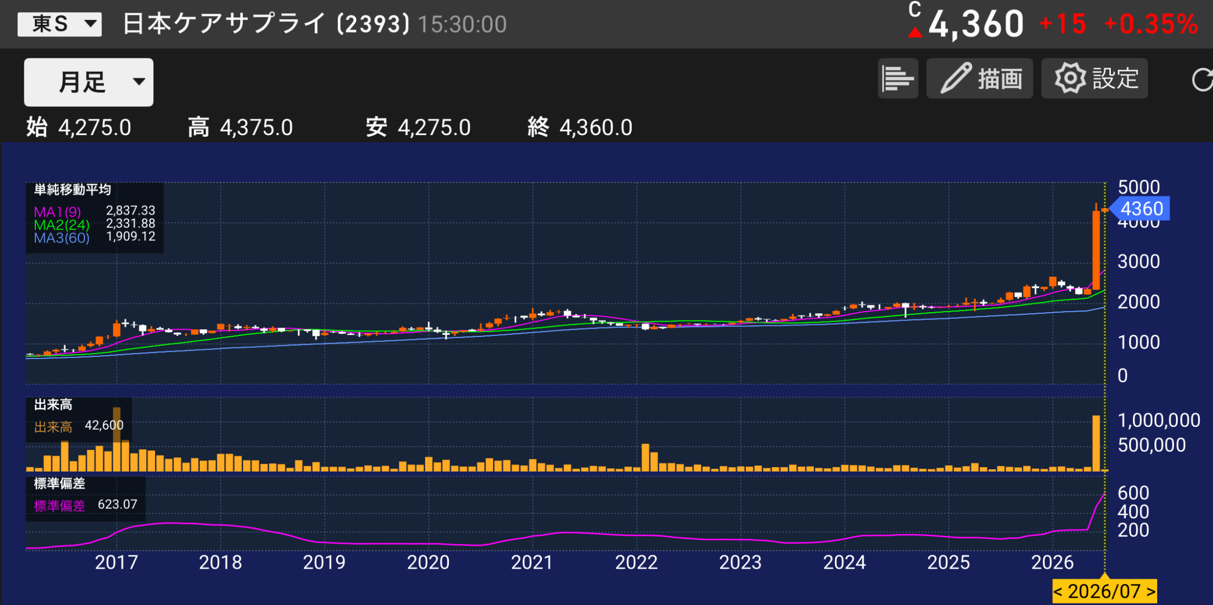This screenshot has height=605, width=1213.
Task: Open 設定 settings with gear icon
Action: (1094, 78)
